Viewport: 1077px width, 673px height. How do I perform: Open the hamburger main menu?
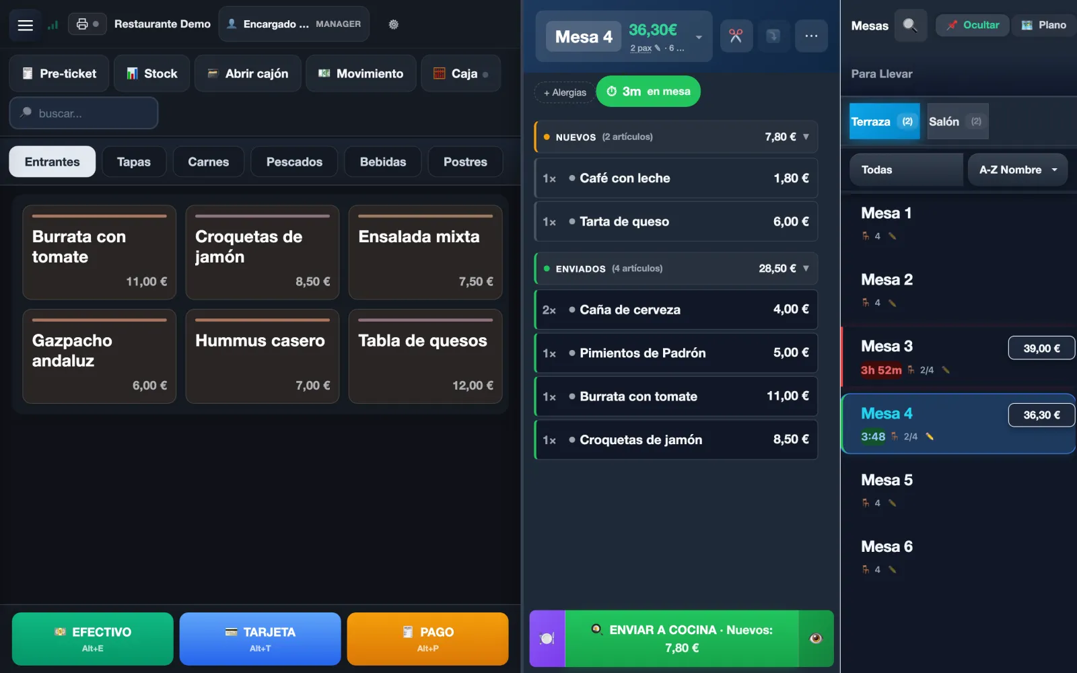pos(26,25)
